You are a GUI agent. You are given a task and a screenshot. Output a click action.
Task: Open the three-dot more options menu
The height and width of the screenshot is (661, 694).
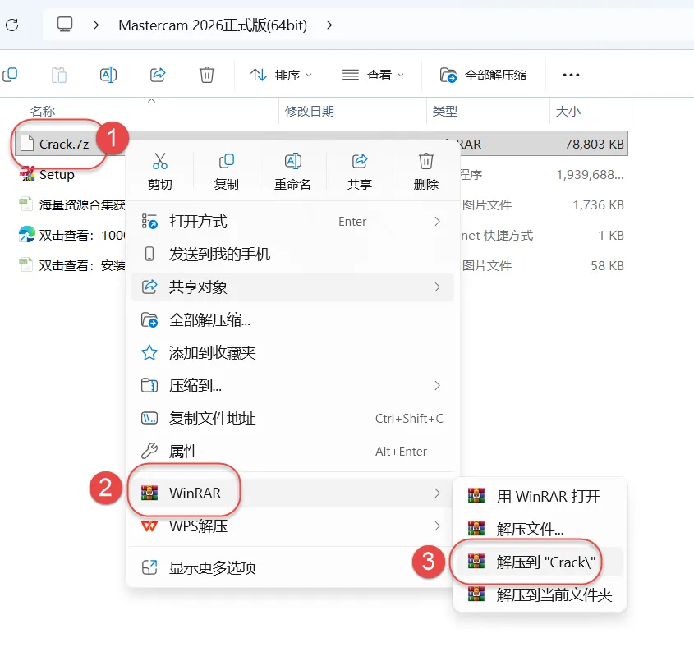point(571,76)
